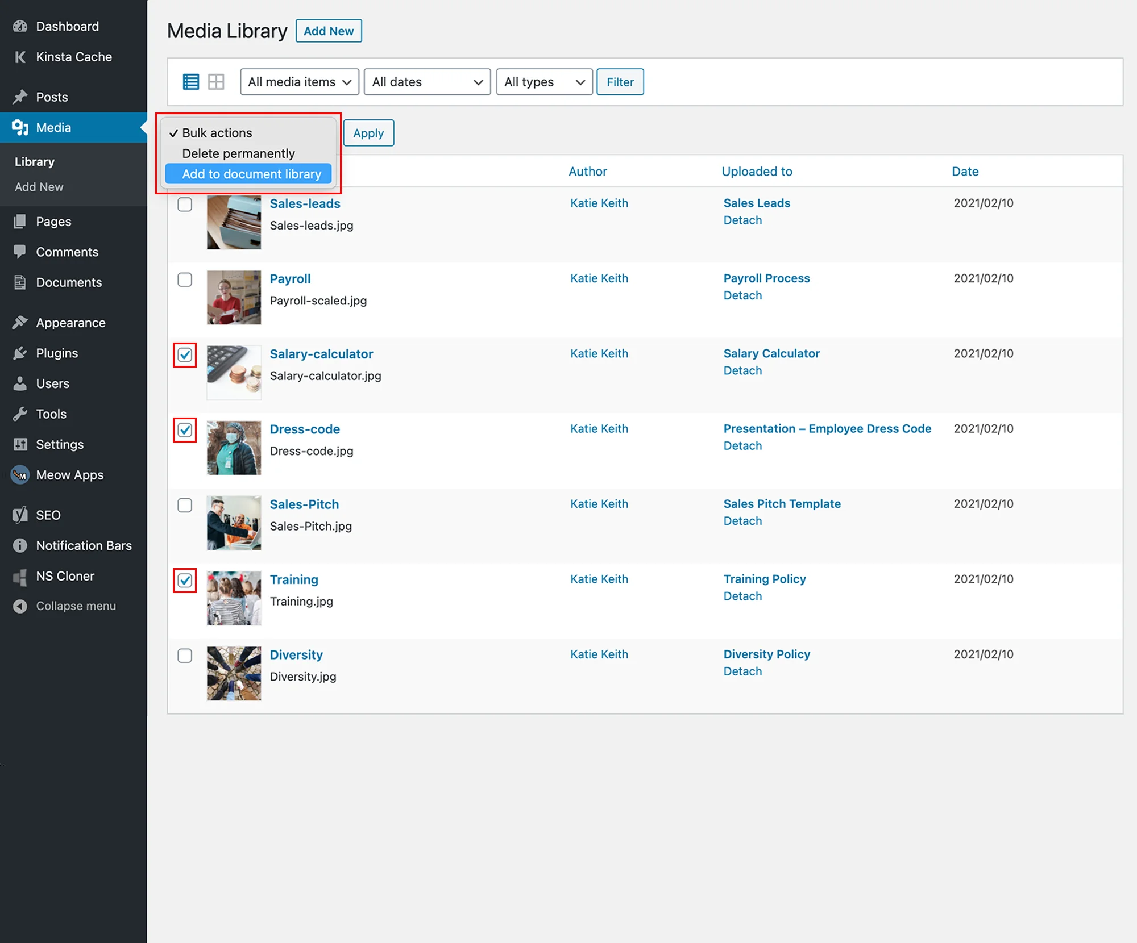Open the All media items dropdown
Image resolution: width=1137 pixels, height=943 pixels.
point(299,81)
